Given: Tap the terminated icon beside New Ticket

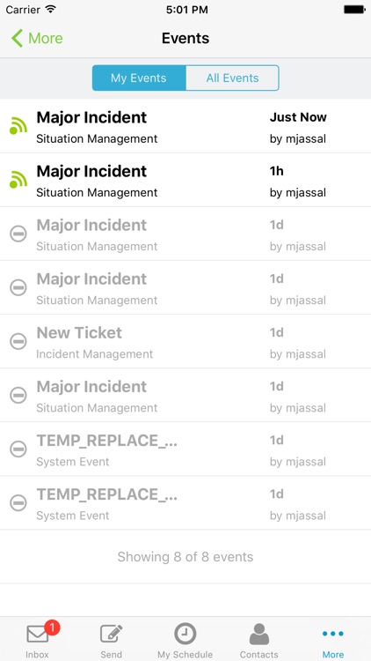Looking at the screenshot, I should tap(18, 341).
